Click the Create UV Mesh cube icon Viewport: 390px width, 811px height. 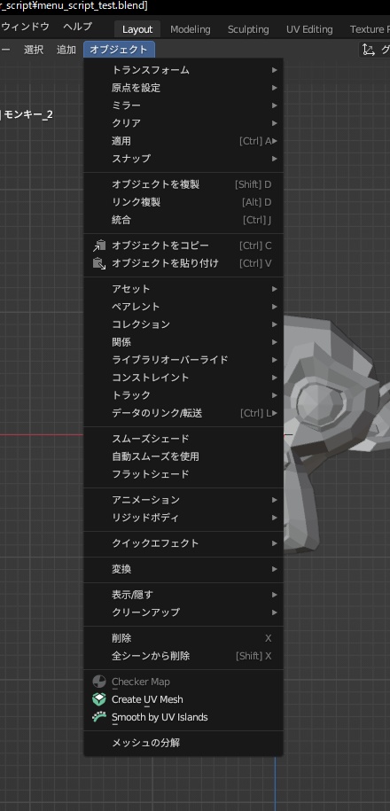pyautogui.click(x=98, y=699)
